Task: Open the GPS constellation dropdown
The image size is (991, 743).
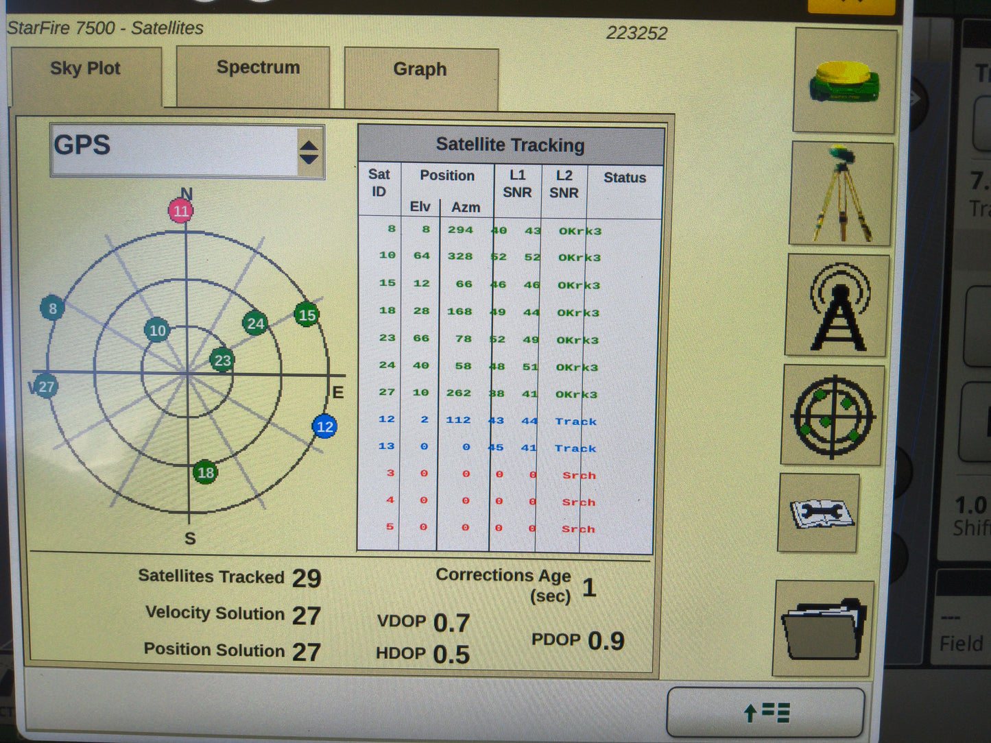Action: [x=187, y=151]
